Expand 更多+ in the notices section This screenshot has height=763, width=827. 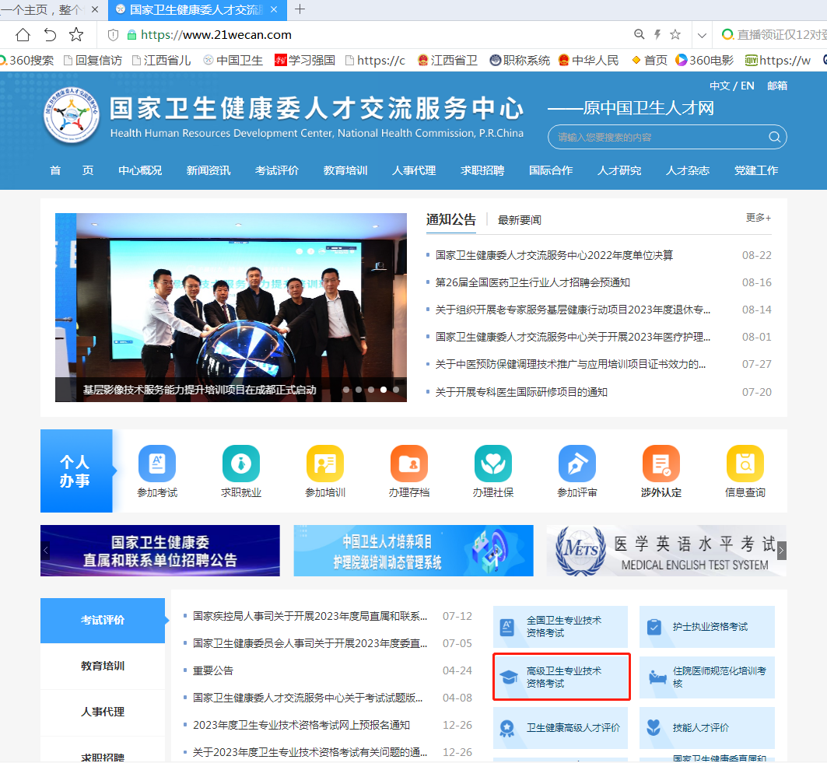758,218
